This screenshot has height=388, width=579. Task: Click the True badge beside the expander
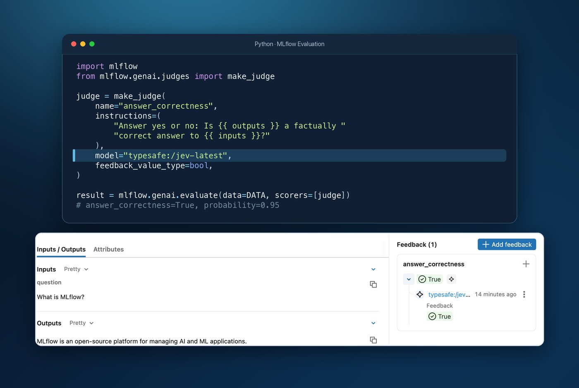pos(430,279)
